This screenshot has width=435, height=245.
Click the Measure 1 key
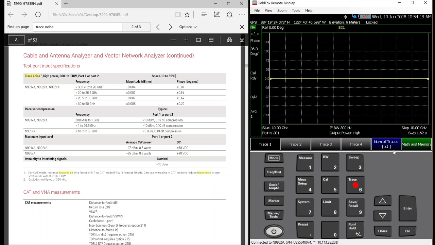click(x=305, y=163)
